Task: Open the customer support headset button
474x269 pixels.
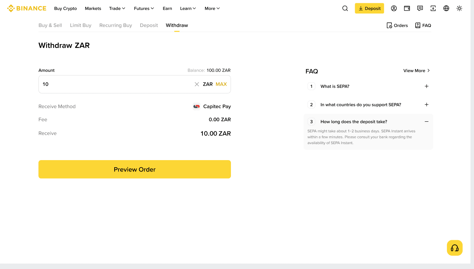Action: (455, 248)
